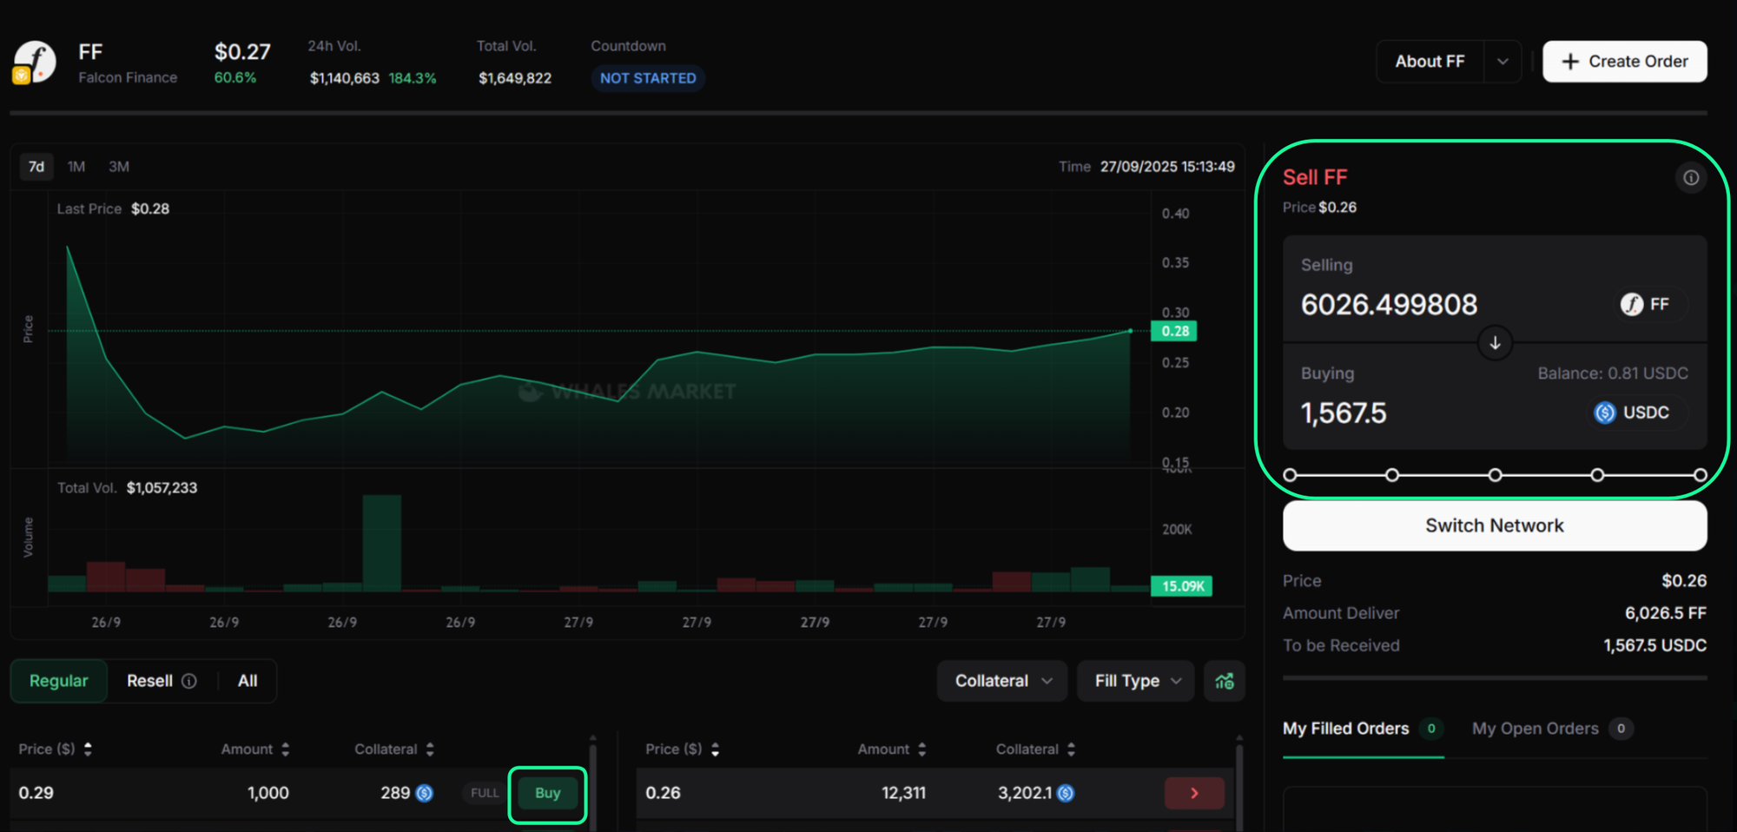
Task: Click the 0.26 sell order row
Action: pos(935,793)
